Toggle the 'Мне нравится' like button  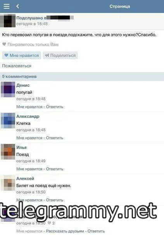[x=21, y=55]
